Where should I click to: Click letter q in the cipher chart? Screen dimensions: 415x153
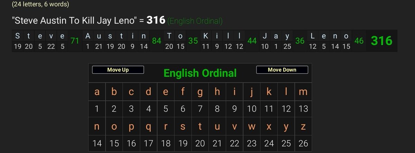point(149,127)
